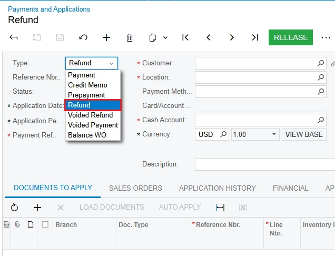Sort by the Branch column header
Image resolution: width=335 pixels, height=256 pixels.
[85, 233]
